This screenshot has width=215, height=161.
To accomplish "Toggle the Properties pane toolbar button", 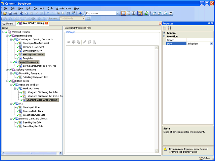I will tap(140, 13).
